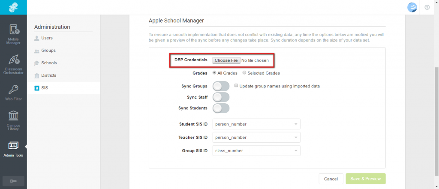Click the DEP Credentials label
The image size is (439, 189).
pyautogui.click(x=191, y=60)
